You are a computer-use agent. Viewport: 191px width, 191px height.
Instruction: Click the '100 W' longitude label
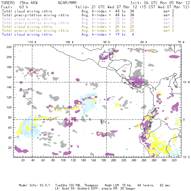[69, 42]
